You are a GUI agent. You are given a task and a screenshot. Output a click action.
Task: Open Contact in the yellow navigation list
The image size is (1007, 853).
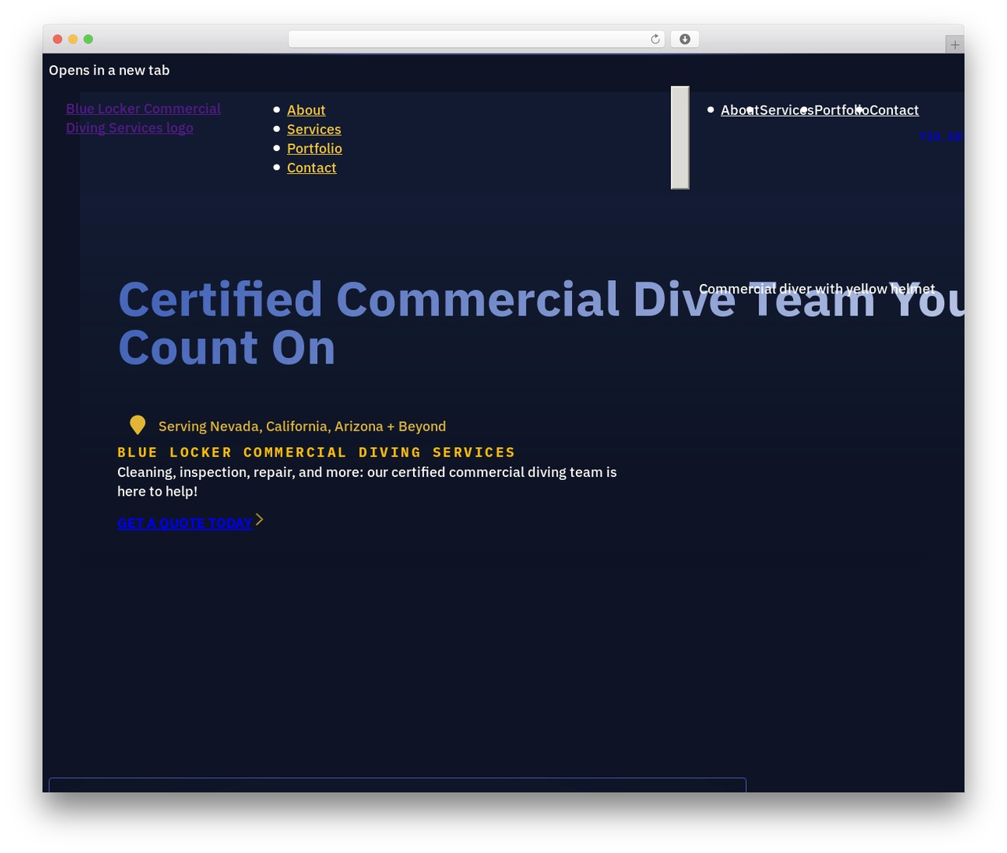click(x=312, y=168)
